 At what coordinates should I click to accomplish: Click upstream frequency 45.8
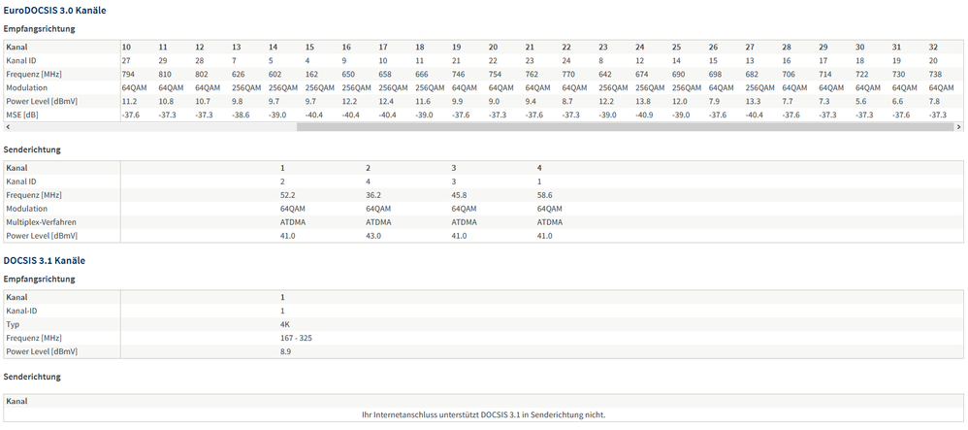[458, 195]
